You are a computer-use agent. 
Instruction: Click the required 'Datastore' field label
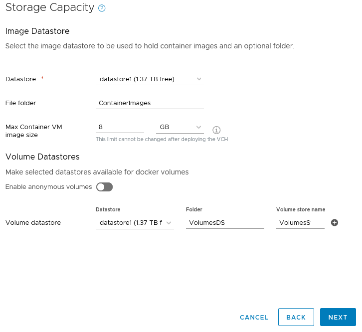click(x=21, y=79)
